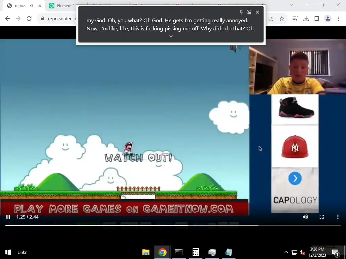Open Chrome three-dot menu

pos(339,19)
